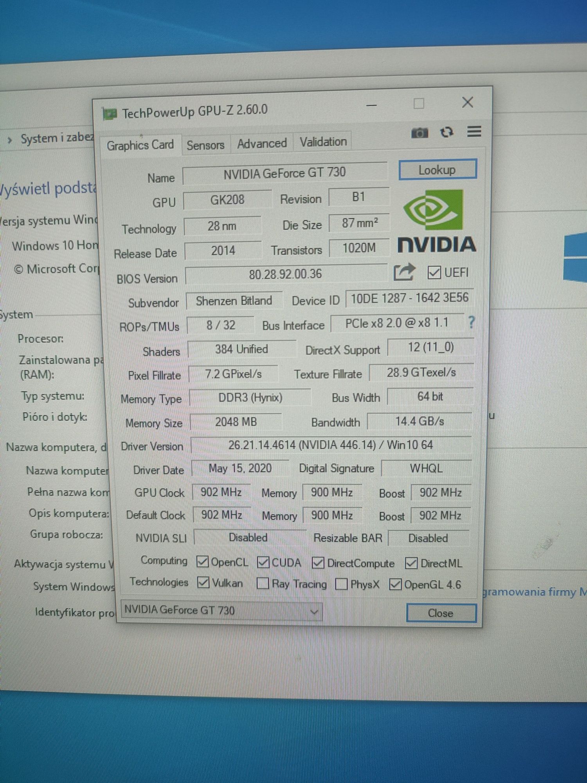The height and width of the screenshot is (783, 587).
Task: Click the Resizable BAR field Disabled
Action: [x=428, y=538]
